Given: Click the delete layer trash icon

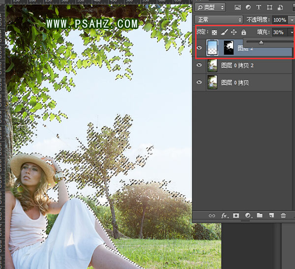Looking at the screenshot, I should click(x=283, y=215).
